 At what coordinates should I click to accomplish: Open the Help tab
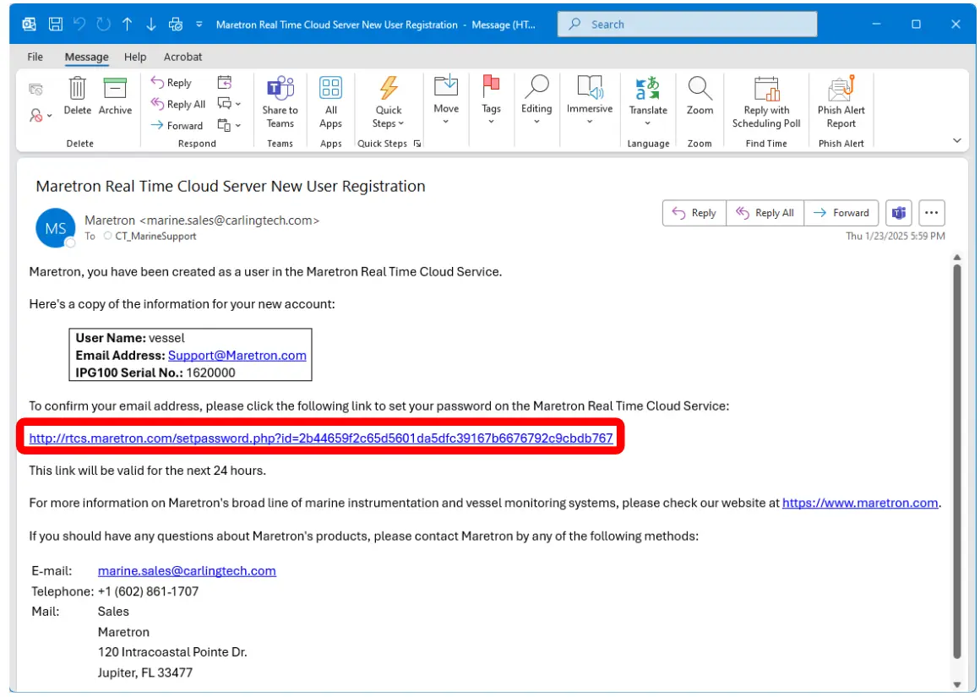(x=135, y=57)
